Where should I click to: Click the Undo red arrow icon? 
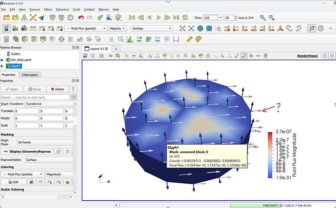tap(81, 17)
